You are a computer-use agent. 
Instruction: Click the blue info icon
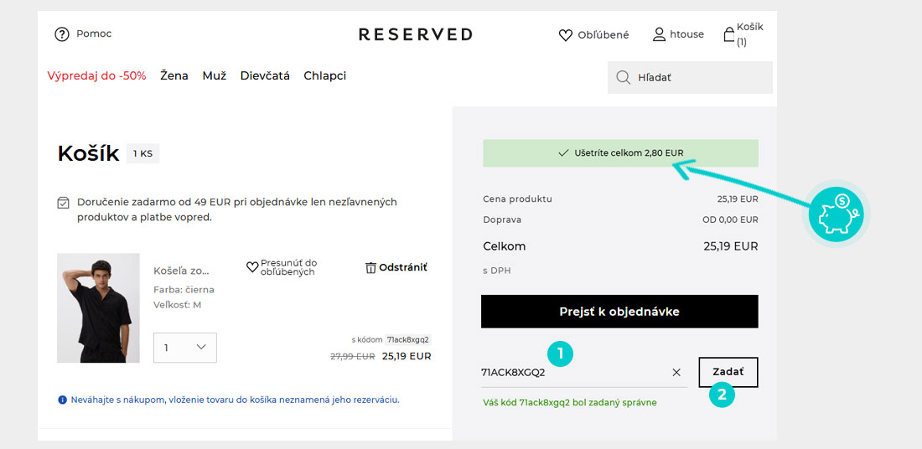[62, 400]
